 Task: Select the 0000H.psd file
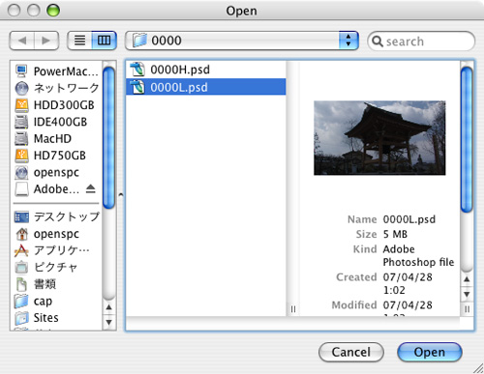tap(206, 70)
